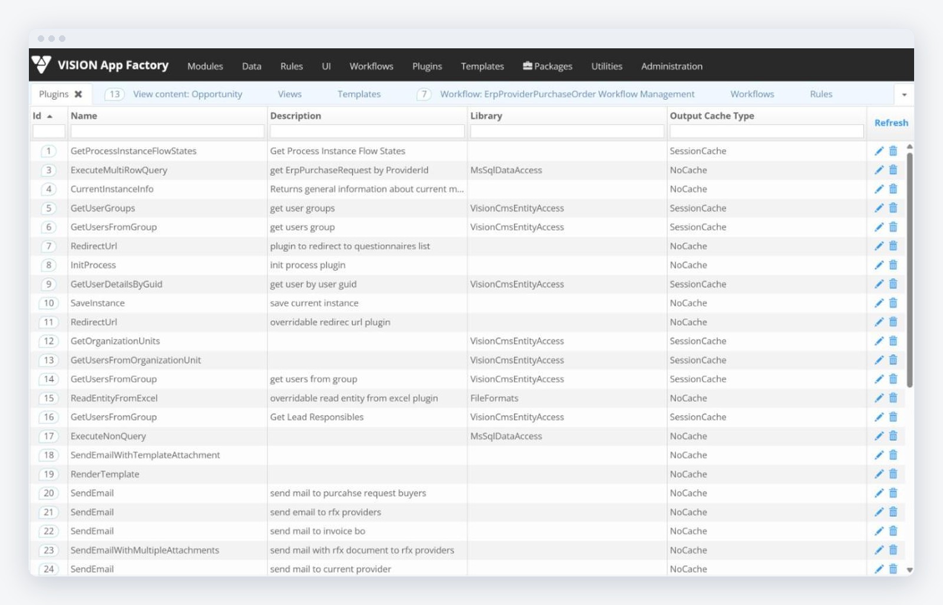This screenshot has height=605, width=943.
Task: Open the Data menu
Action: 252,66
